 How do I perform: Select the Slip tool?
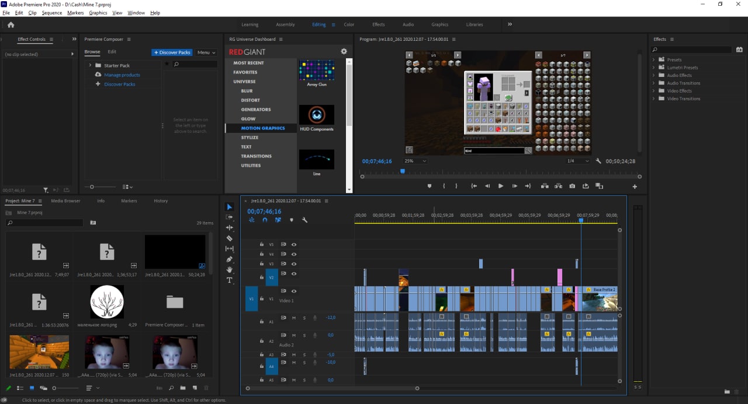click(x=230, y=249)
